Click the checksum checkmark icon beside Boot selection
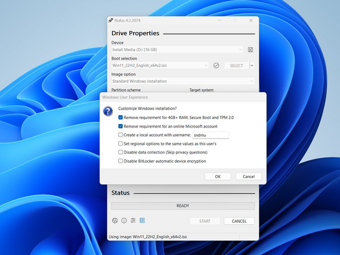The width and height of the screenshot is (340, 255). tap(216, 65)
